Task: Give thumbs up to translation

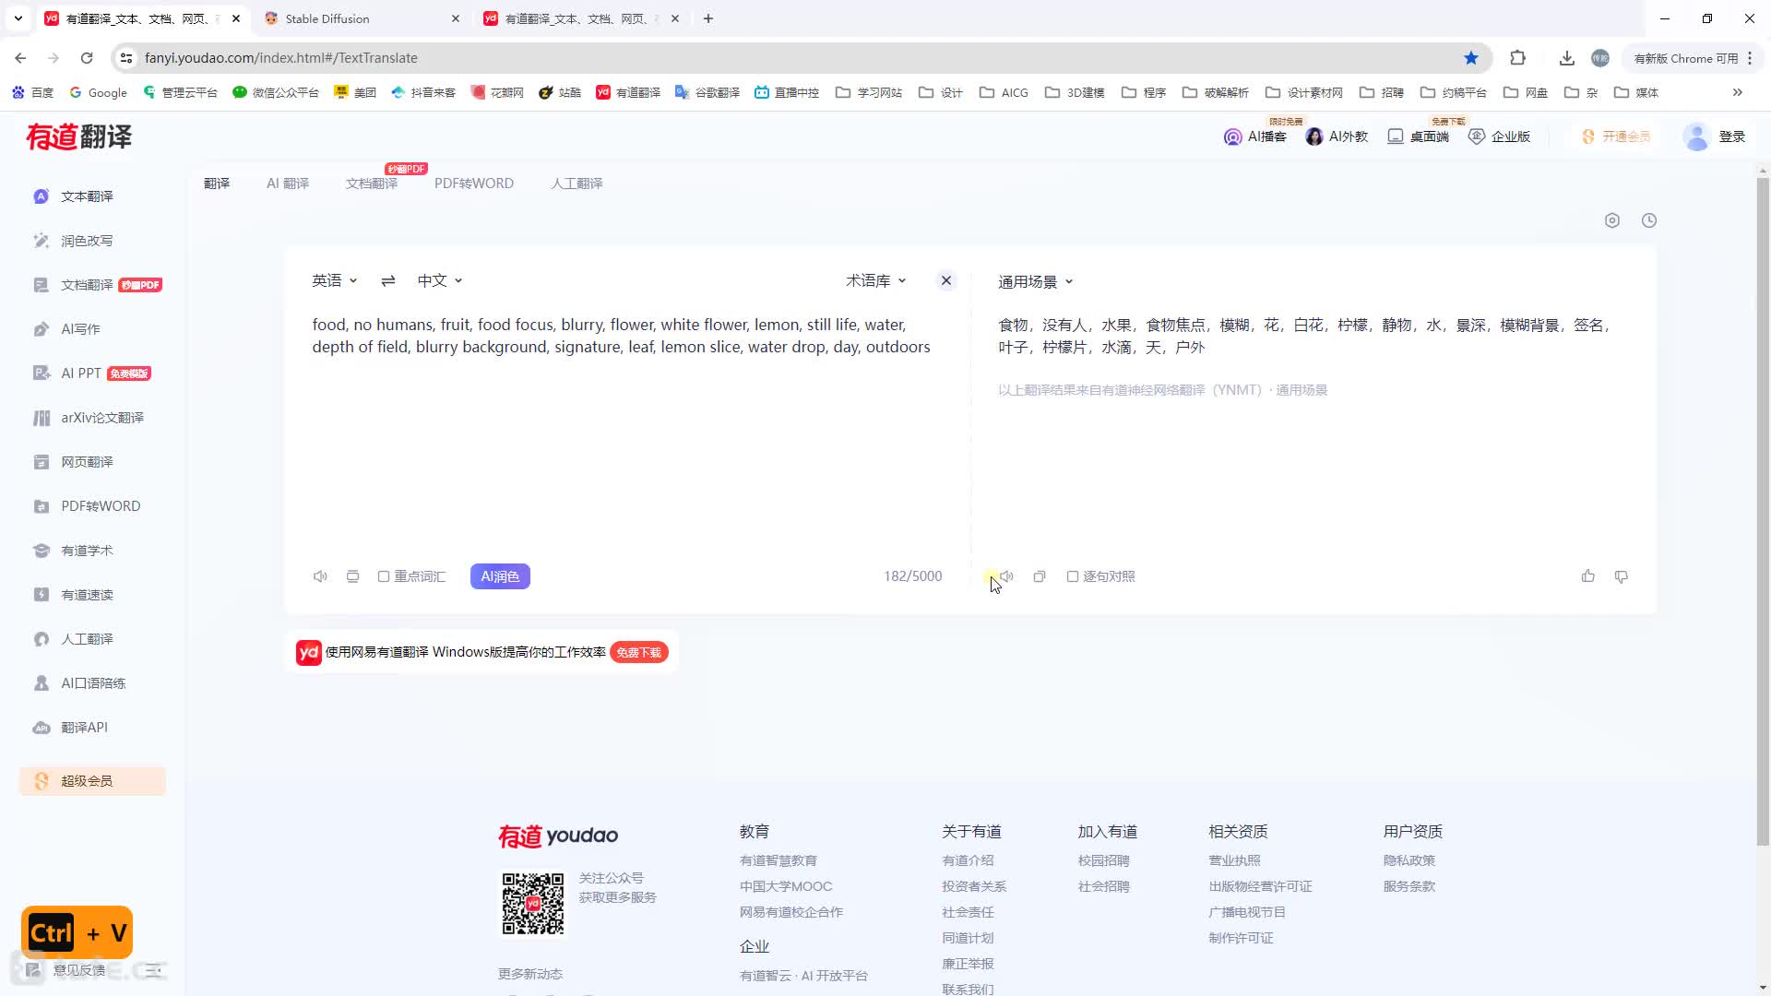Action: 1587,576
